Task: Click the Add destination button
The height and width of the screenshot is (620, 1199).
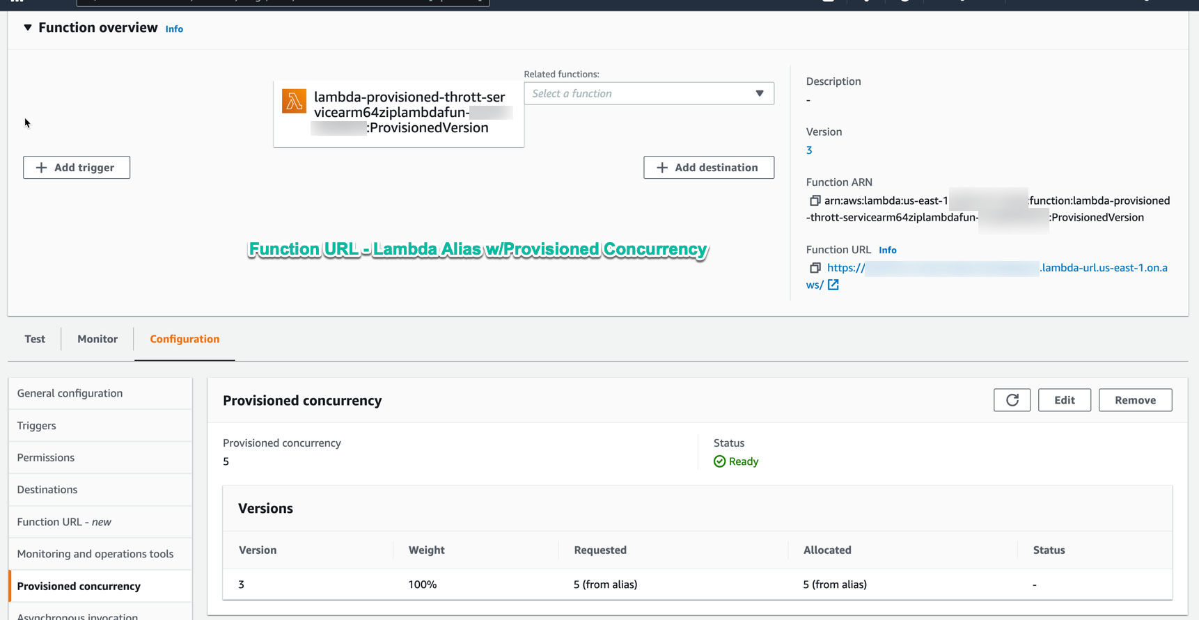Action: (x=708, y=168)
